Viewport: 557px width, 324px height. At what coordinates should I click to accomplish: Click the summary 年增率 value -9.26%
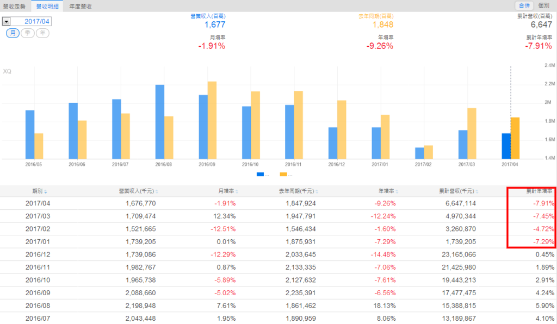[x=380, y=46]
